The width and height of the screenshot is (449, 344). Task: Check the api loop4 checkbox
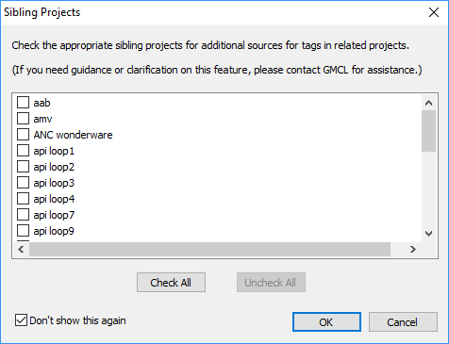tap(23, 199)
